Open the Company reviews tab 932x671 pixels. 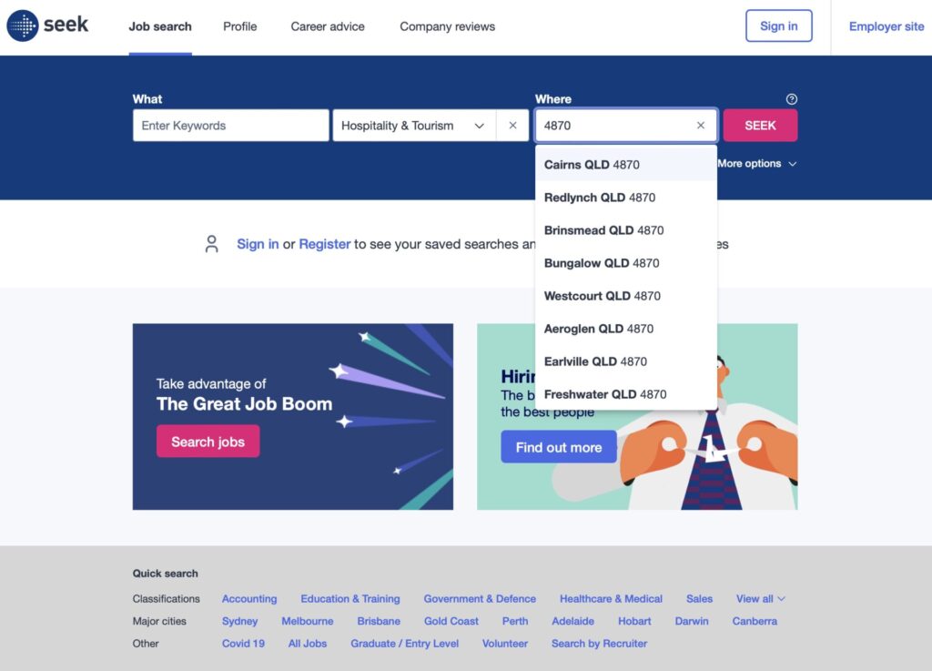click(x=447, y=26)
